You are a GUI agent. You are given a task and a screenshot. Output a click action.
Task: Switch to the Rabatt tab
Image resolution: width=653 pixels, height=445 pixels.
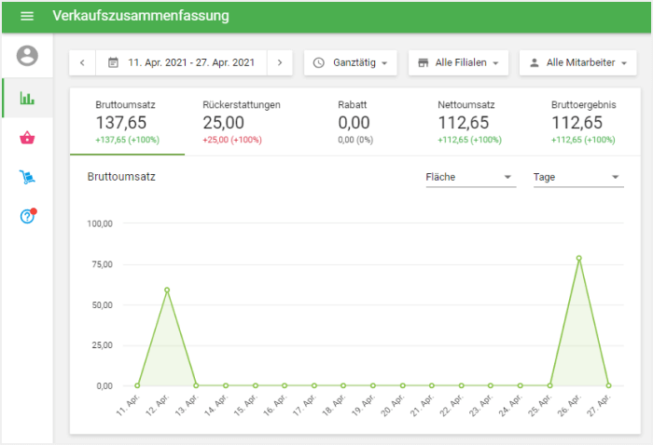(x=354, y=122)
